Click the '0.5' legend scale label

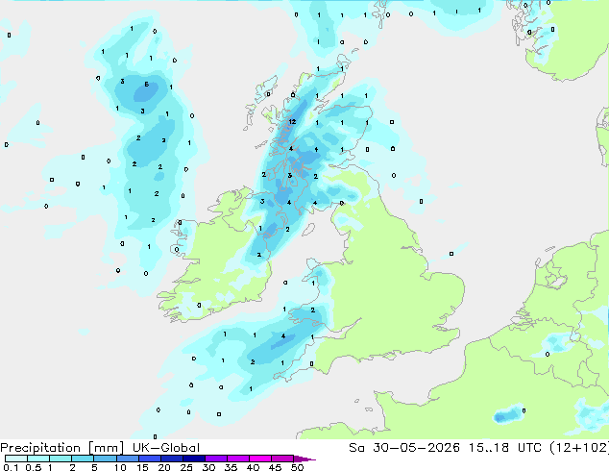34,467
